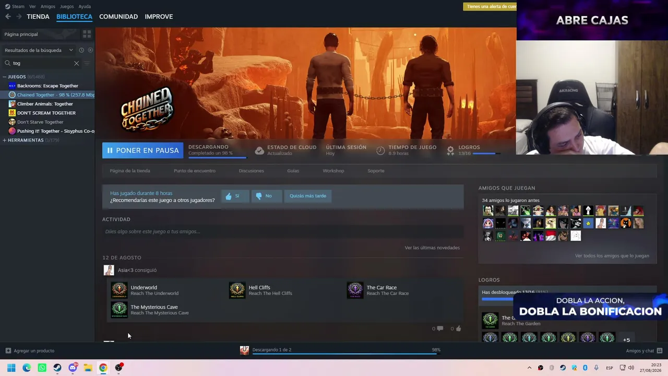The height and width of the screenshot is (376, 668).
Task: Like the Asia<3 activity post
Action: (x=458, y=328)
